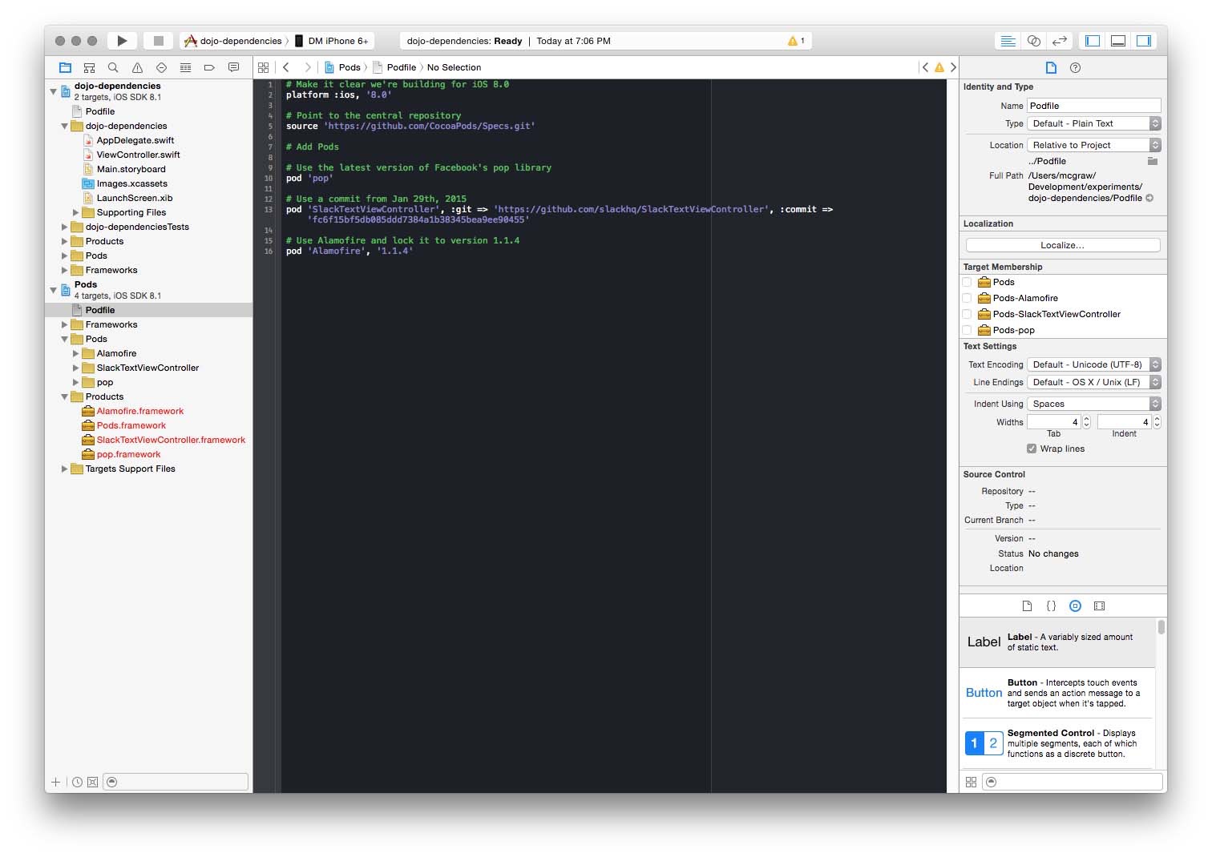Toggle library grid view icon
This screenshot has width=1212, height=857.
(971, 782)
